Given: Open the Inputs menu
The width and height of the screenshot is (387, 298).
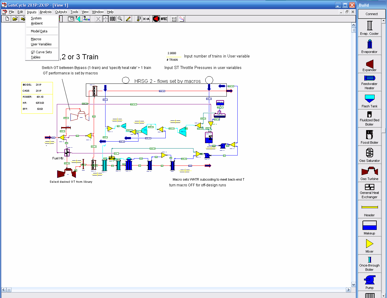Looking at the screenshot, I should click(31, 12).
